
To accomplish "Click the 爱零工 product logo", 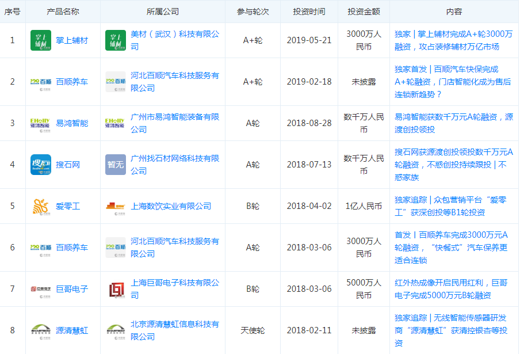I will [41, 206].
